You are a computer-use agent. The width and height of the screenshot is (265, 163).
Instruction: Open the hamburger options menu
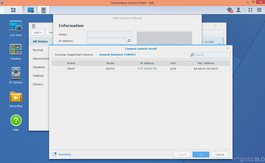pos(259,10)
